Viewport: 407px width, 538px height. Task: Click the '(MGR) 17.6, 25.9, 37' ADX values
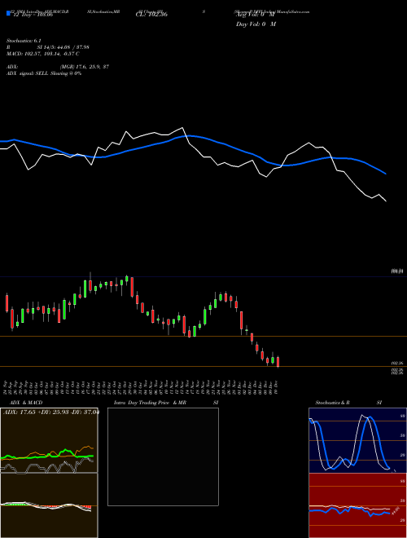pyautogui.click(x=85, y=67)
